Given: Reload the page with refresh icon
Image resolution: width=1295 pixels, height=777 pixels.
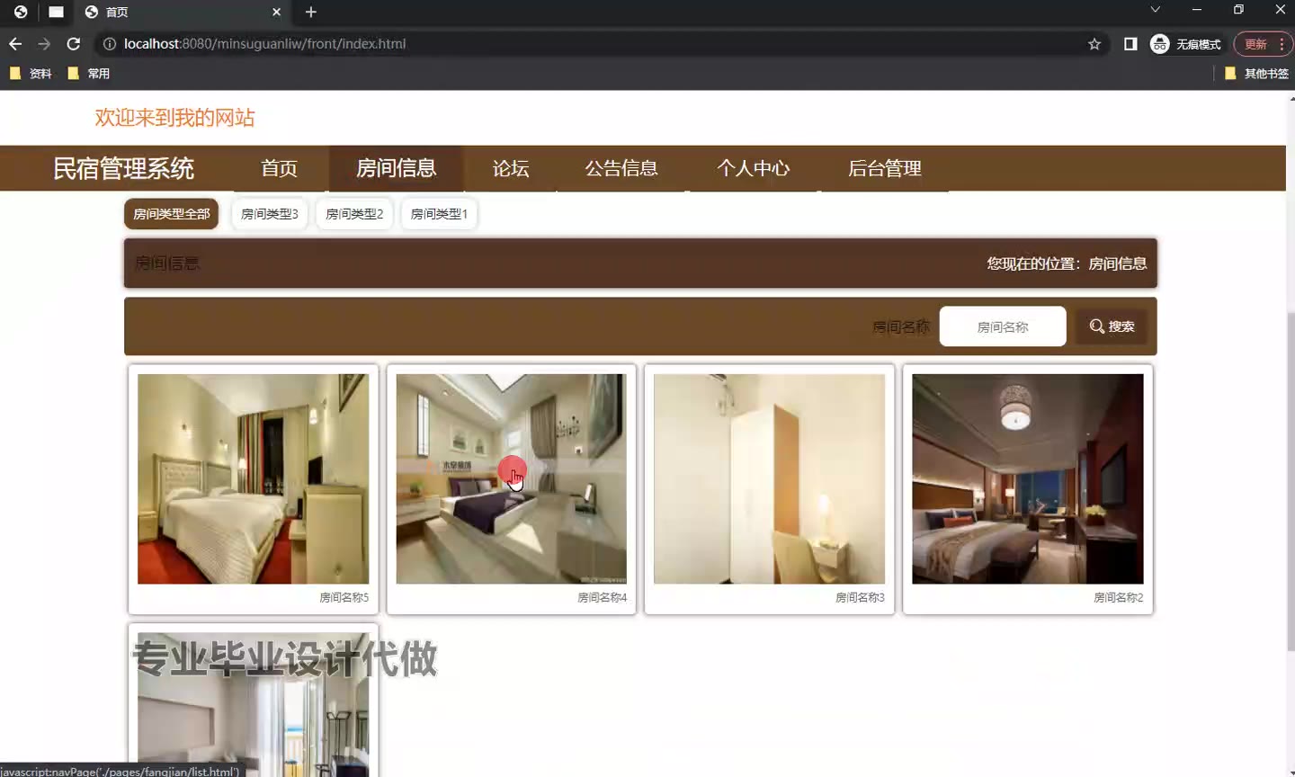Looking at the screenshot, I should [x=74, y=43].
